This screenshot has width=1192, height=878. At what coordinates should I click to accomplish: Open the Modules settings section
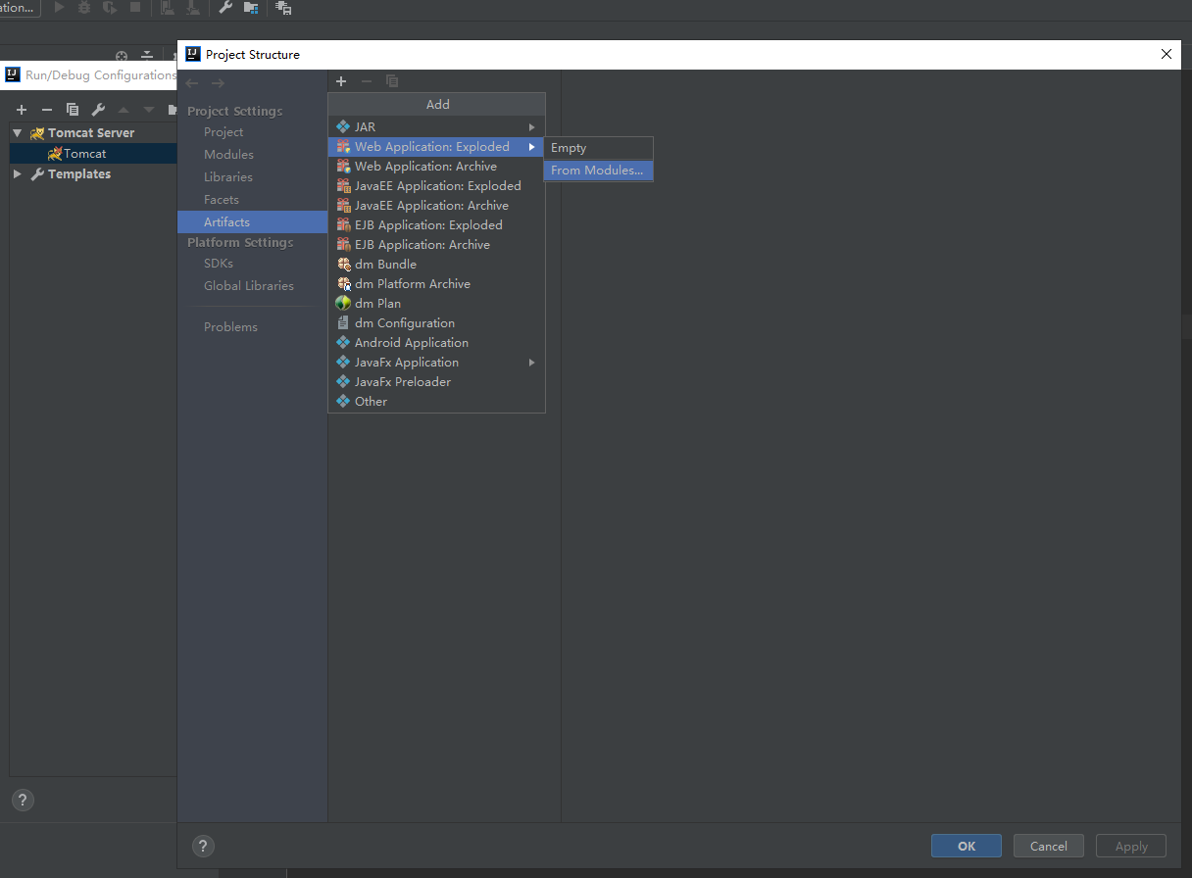[x=228, y=155]
